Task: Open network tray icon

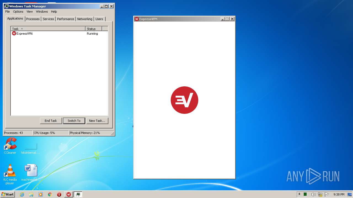Action: click(320, 194)
